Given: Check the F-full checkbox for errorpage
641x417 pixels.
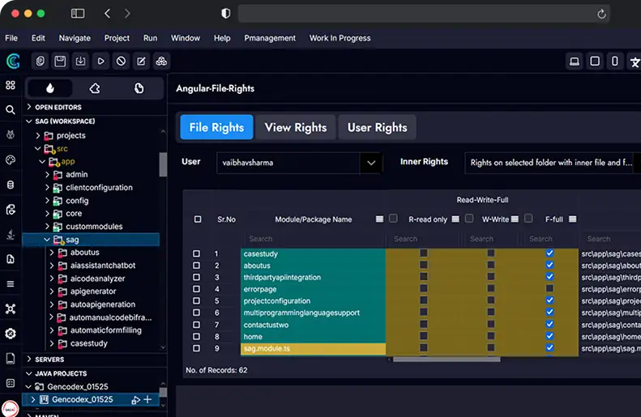Looking at the screenshot, I should [550, 288].
